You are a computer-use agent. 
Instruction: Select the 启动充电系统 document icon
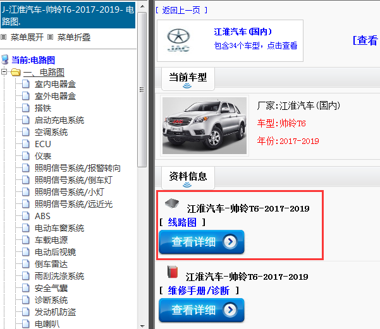pos(26,120)
